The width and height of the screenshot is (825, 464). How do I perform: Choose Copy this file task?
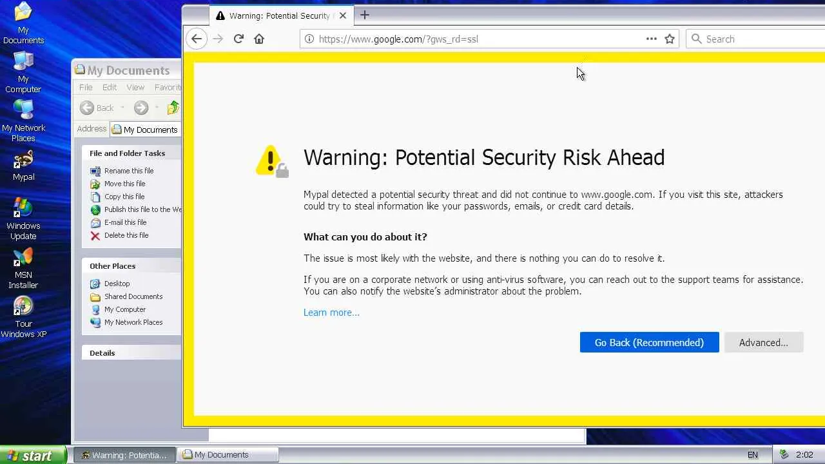(124, 197)
